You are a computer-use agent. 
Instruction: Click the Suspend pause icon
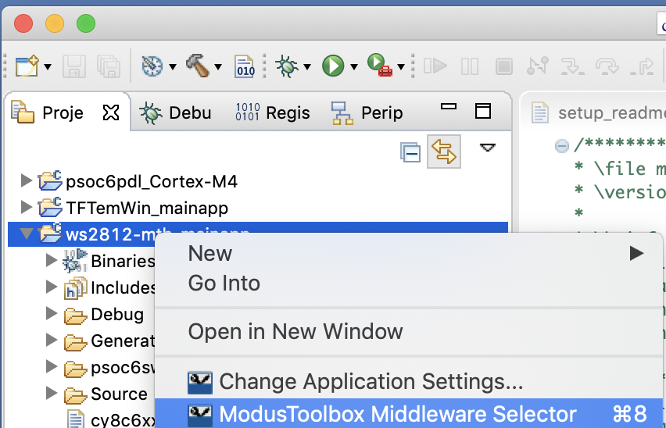tap(470, 66)
